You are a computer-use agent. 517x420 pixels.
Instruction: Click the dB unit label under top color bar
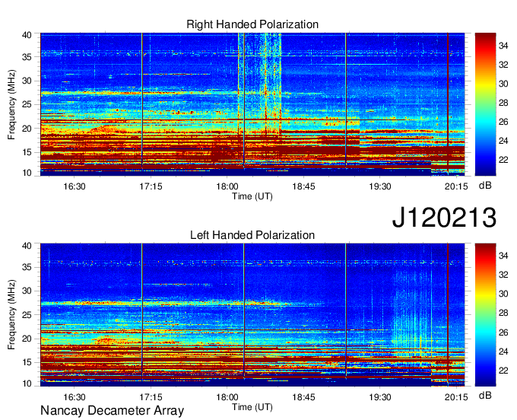point(485,186)
